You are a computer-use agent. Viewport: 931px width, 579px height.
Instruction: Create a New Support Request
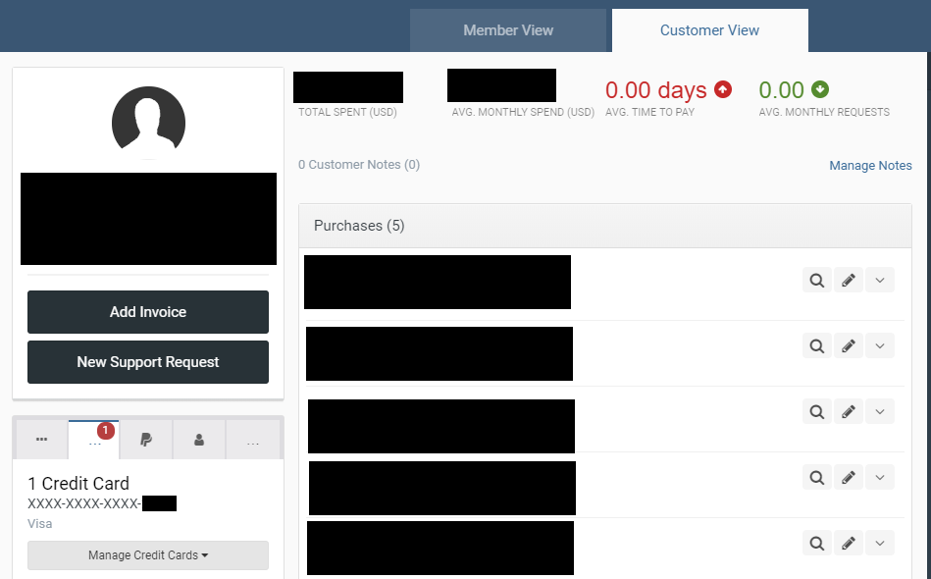click(x=148, y=362)
